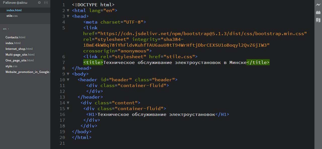Click the split editor view icon

(x=46, y=3)
